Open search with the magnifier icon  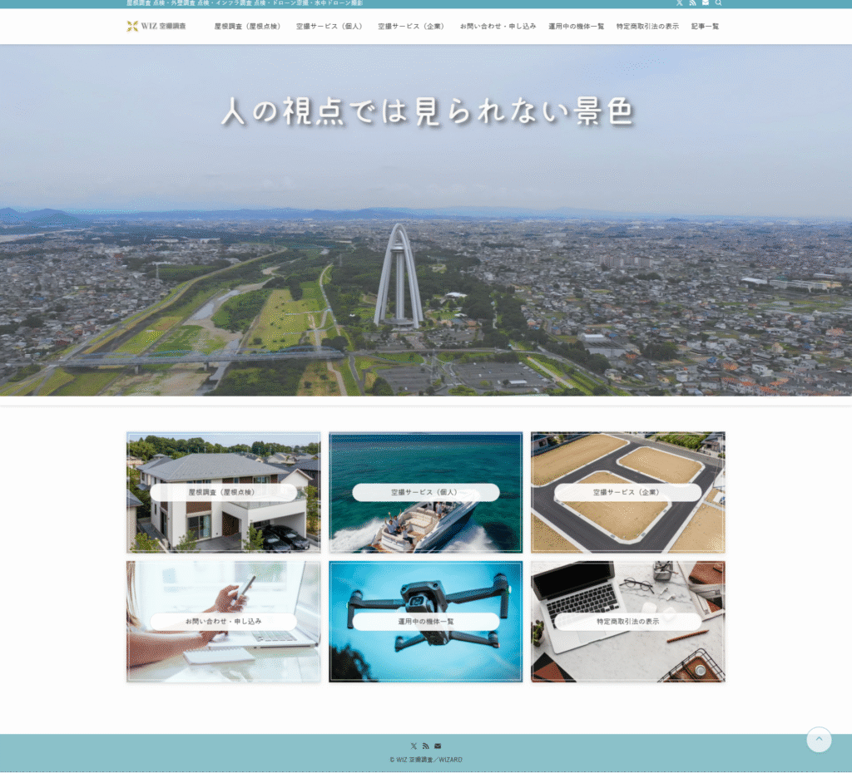719,2
